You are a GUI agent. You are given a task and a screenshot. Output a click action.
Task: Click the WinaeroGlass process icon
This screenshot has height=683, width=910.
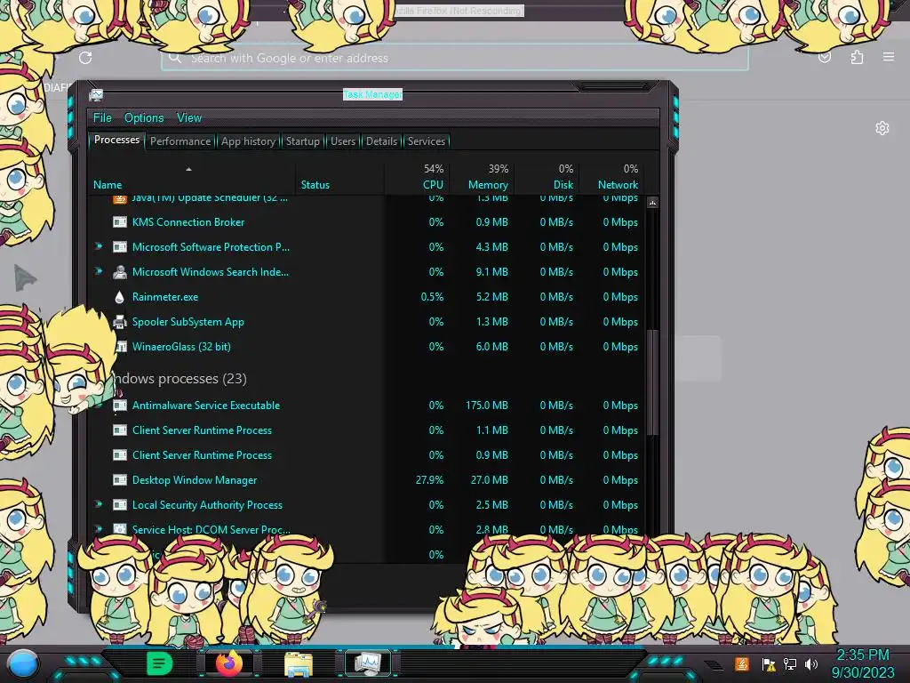[121, 347]
